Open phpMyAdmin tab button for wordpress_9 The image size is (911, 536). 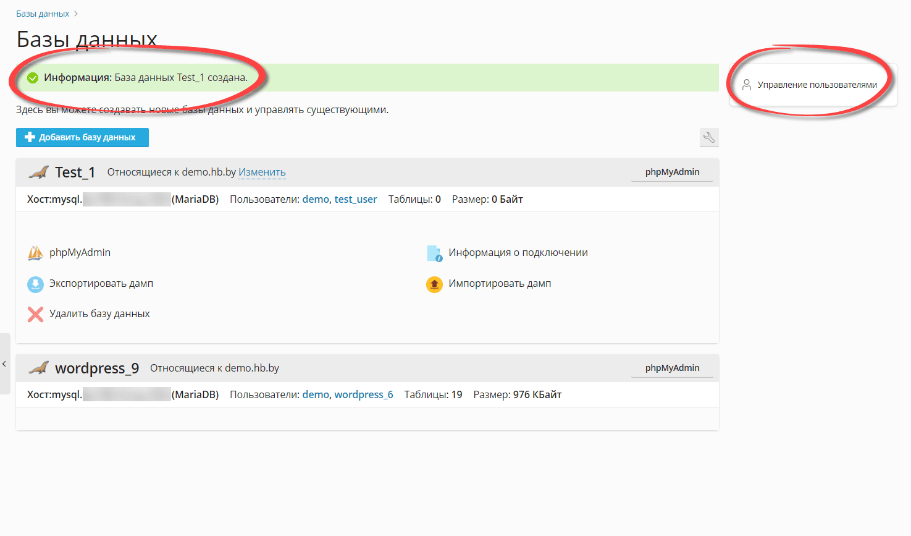coord(672,368)
